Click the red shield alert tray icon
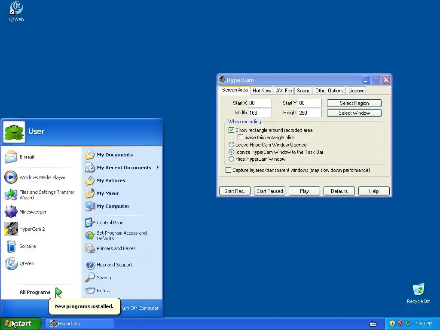Viewport: 440px width, 330px height. coord(400,324)
